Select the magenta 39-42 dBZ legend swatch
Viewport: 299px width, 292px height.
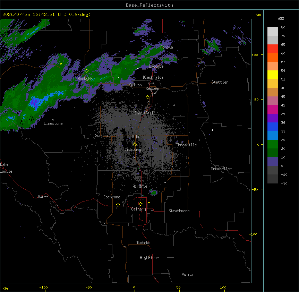(273, 110)
